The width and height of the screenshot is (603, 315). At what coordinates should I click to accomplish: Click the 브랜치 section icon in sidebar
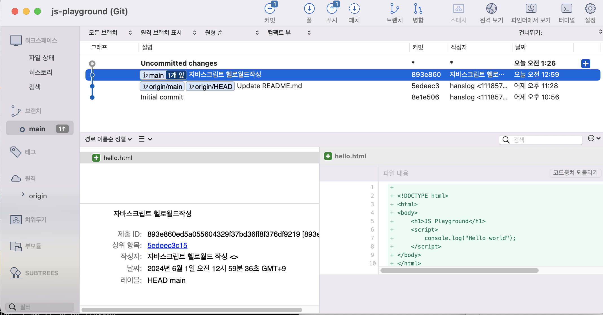coord(16,111)
